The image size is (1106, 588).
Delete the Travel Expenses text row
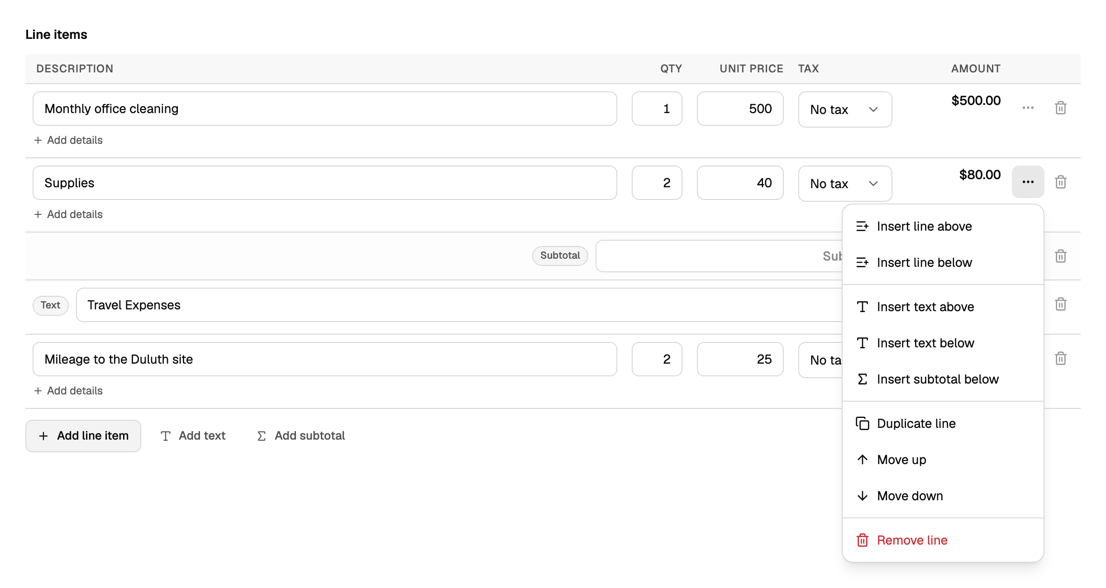[1060, 304]
